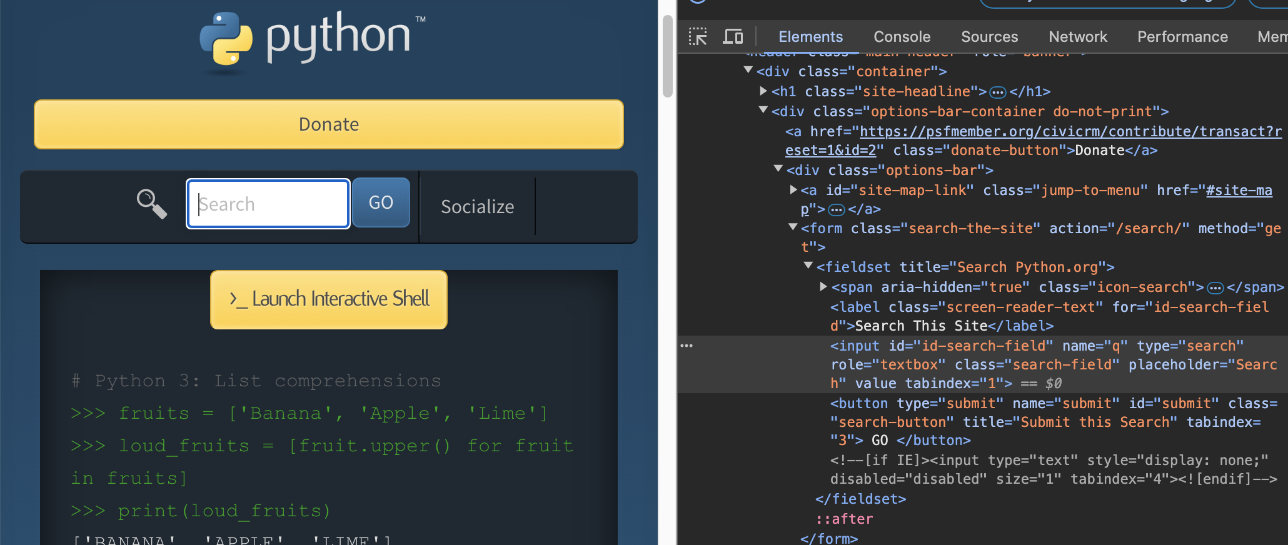Select the button type submit DOM node

[x=1054, y=422]
